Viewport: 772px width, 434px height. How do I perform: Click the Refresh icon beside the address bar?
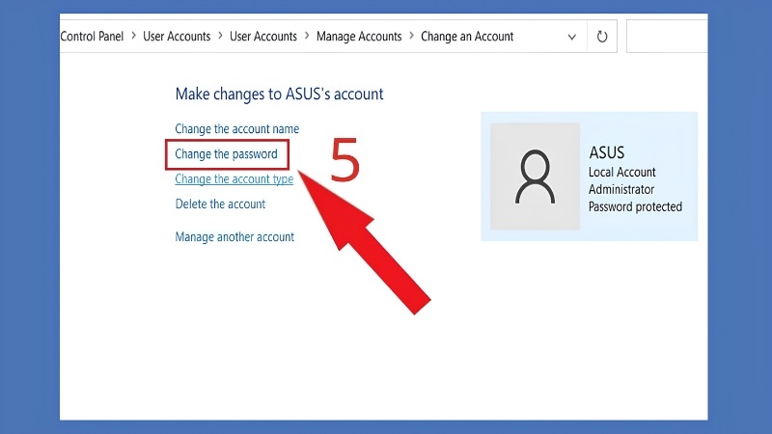[601, 37]
